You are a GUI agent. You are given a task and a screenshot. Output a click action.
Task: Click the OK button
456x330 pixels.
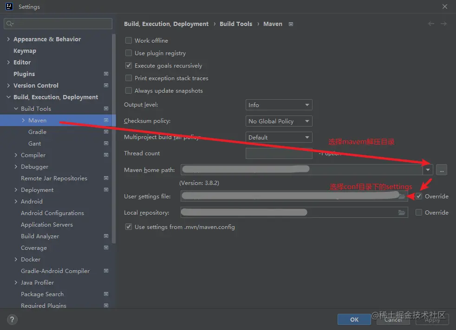point(354,319)
